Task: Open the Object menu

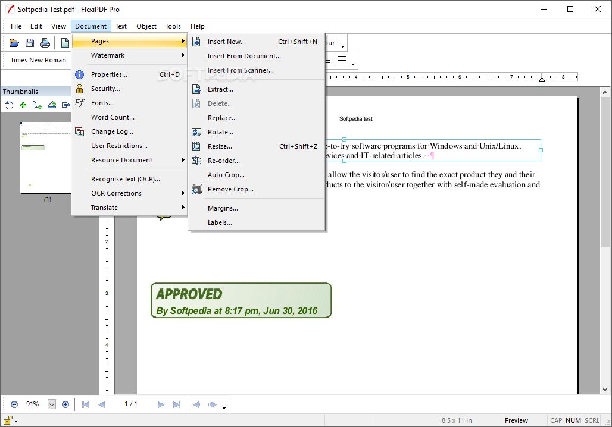Action: tap(146, 26)
